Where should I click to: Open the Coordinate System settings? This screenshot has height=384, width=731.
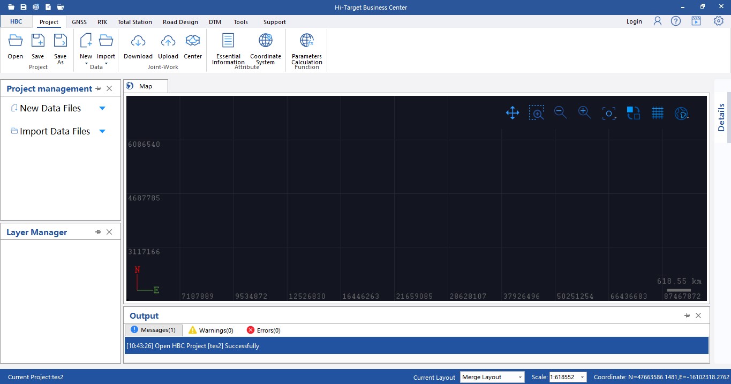click(266, 49)
